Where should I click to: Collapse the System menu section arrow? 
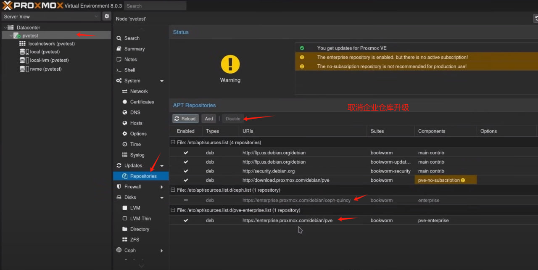162,81
